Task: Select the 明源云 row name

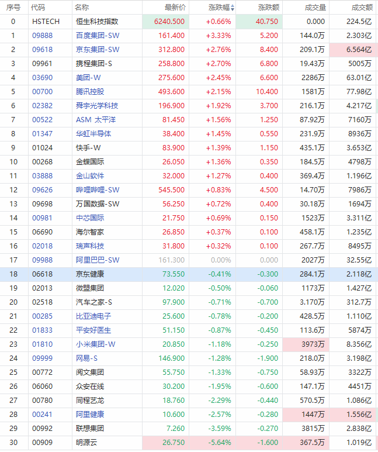Action: 86,443
